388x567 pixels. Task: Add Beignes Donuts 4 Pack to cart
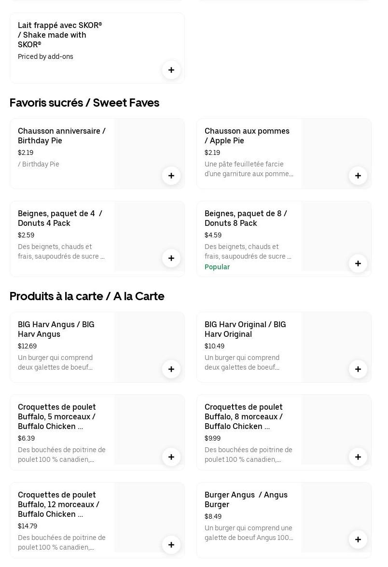(x=171, y=258)
